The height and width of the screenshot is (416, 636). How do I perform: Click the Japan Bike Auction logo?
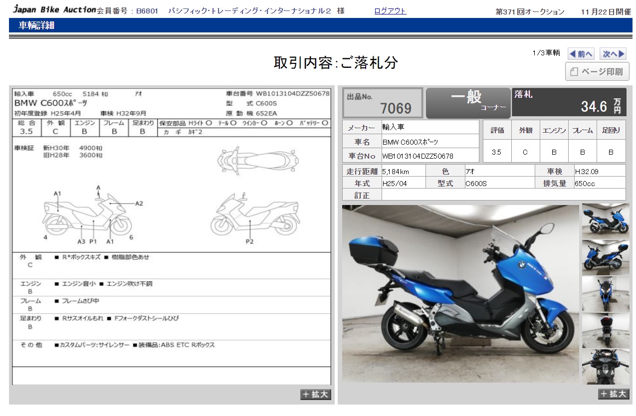pos(54,9)
